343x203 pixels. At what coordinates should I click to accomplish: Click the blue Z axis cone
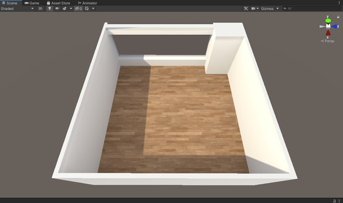pyautogui.click(x=334, y=26)
